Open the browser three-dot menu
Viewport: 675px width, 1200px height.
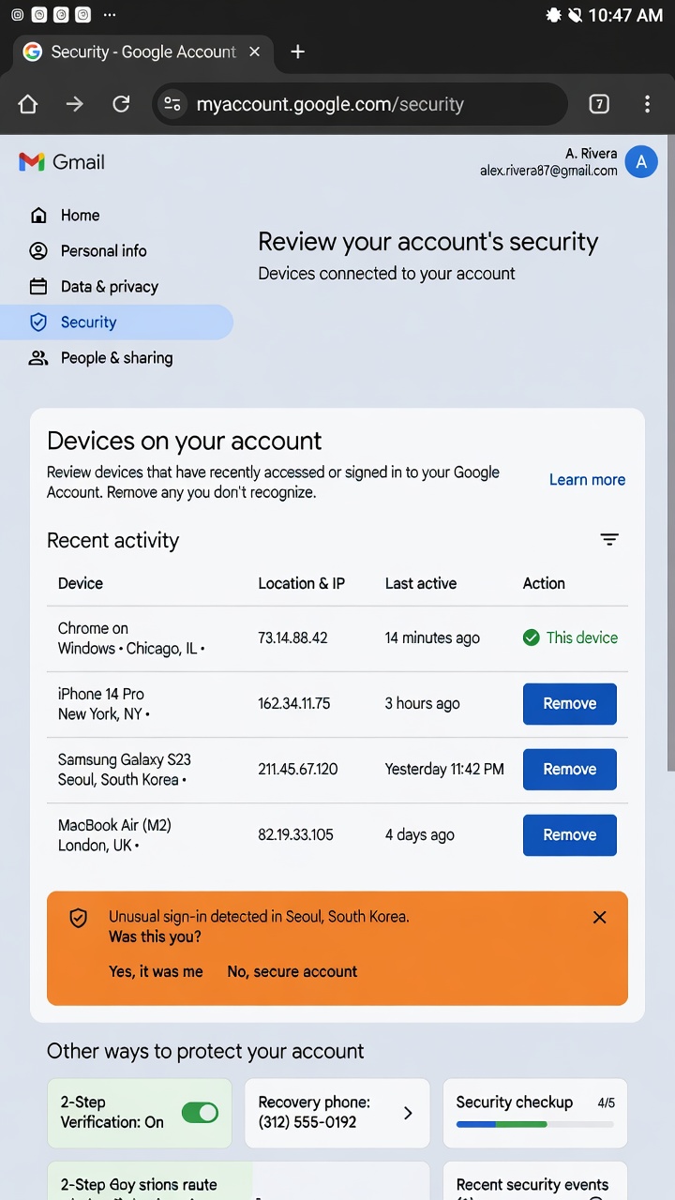pyautogui.click(x=647, y=104)
